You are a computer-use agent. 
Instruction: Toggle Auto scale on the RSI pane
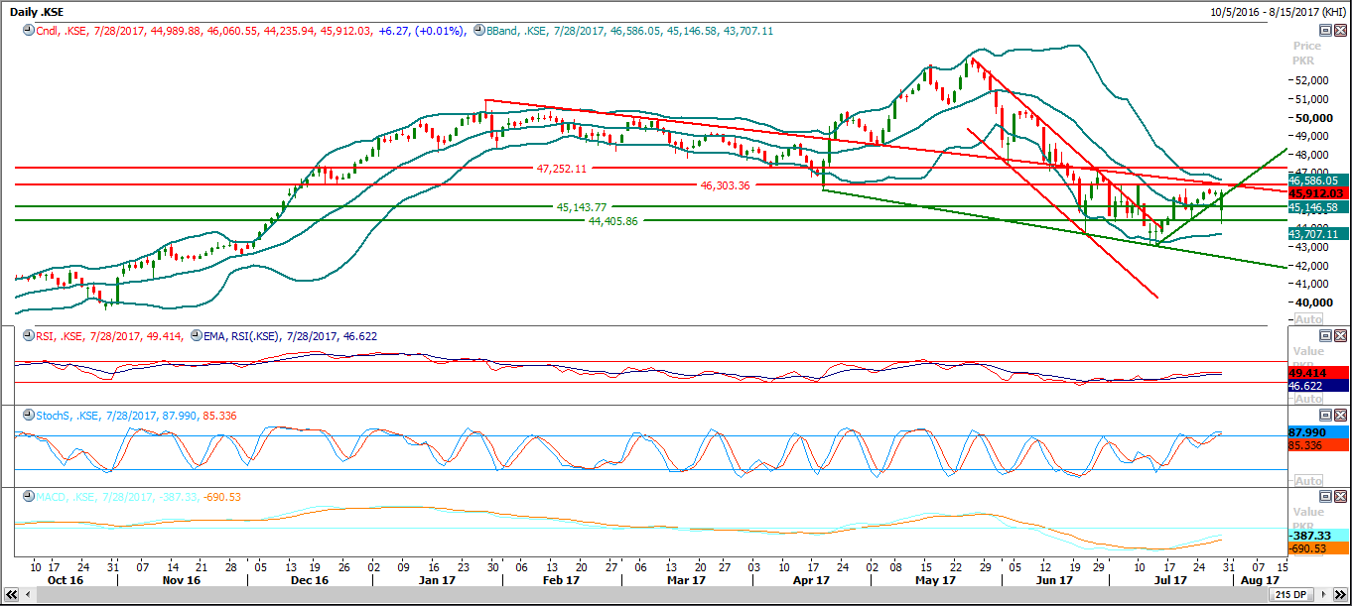click(1308, 399)
